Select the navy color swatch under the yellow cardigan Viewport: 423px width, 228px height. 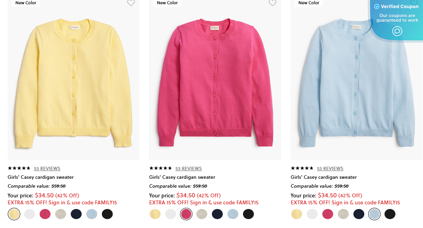76,214
